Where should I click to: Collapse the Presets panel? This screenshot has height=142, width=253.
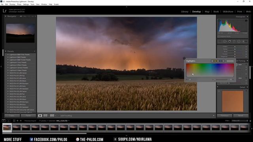(x=6, y=51)
